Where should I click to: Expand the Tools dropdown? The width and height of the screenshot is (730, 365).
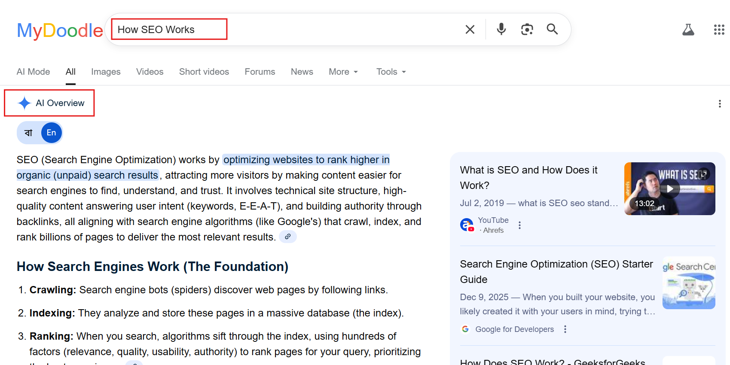(x=391, y=72)
